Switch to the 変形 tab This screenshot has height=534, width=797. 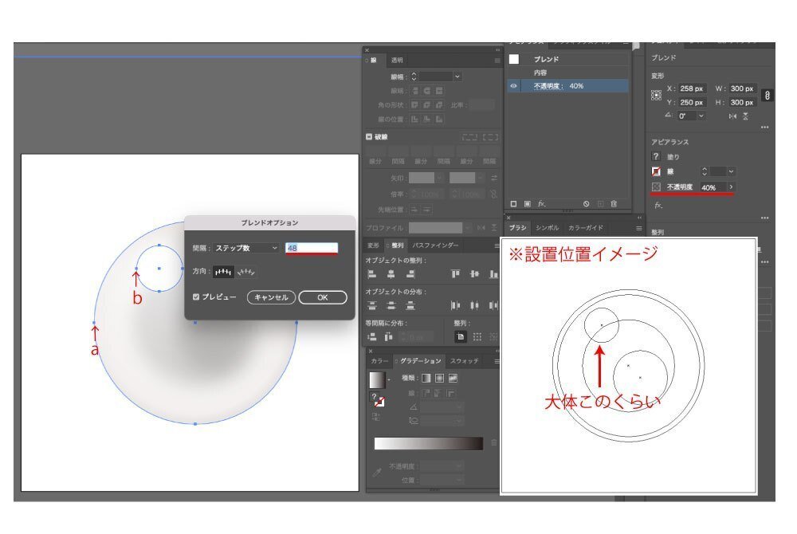373,245
